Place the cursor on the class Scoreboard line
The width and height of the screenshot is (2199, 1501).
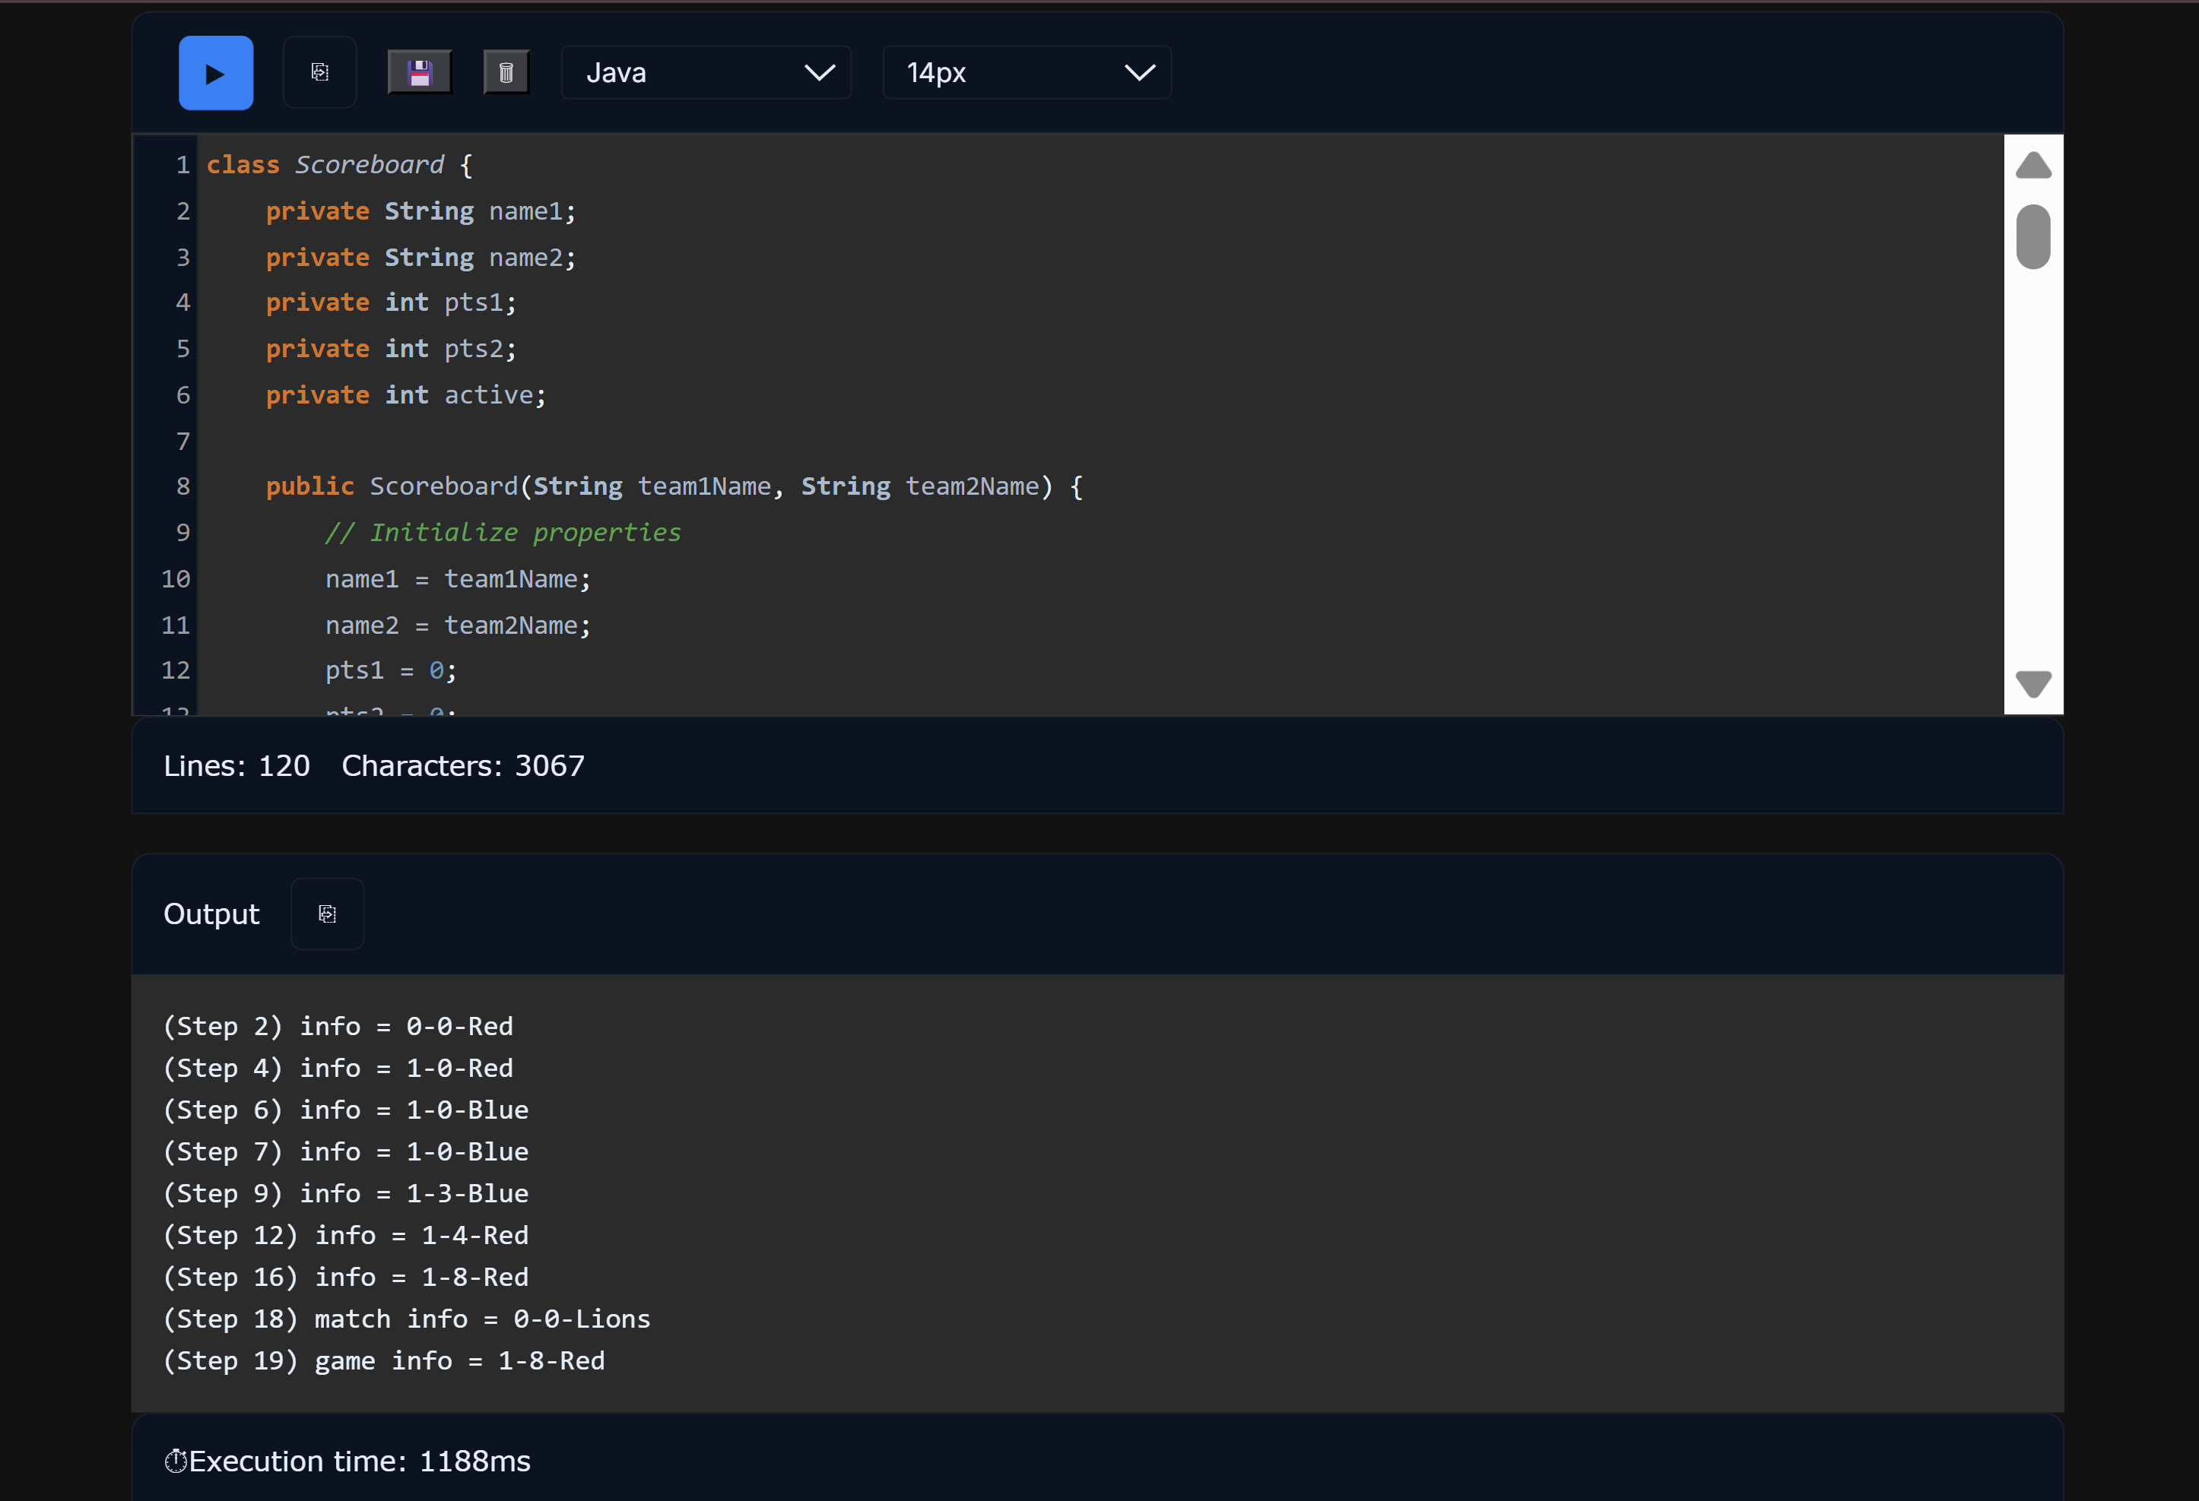click(338, 165)
